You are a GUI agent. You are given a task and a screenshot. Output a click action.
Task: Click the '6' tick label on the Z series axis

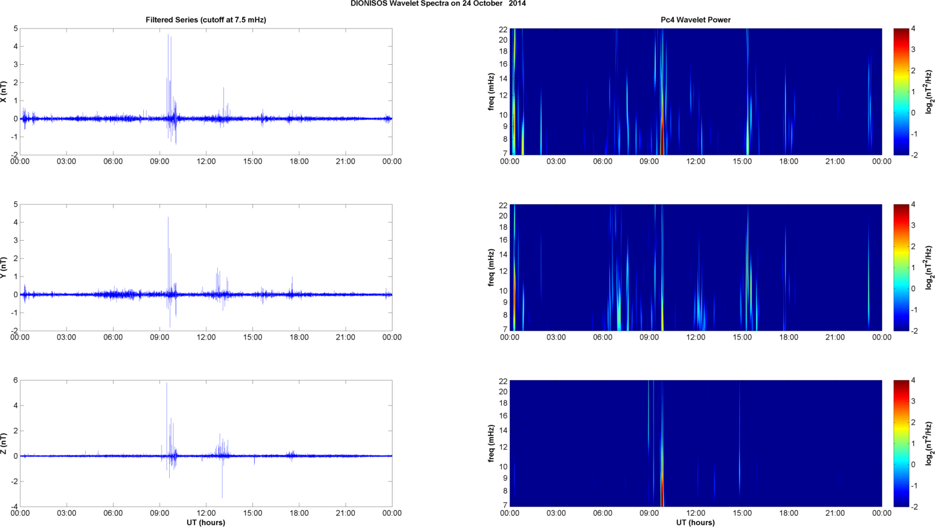(15, 380)
